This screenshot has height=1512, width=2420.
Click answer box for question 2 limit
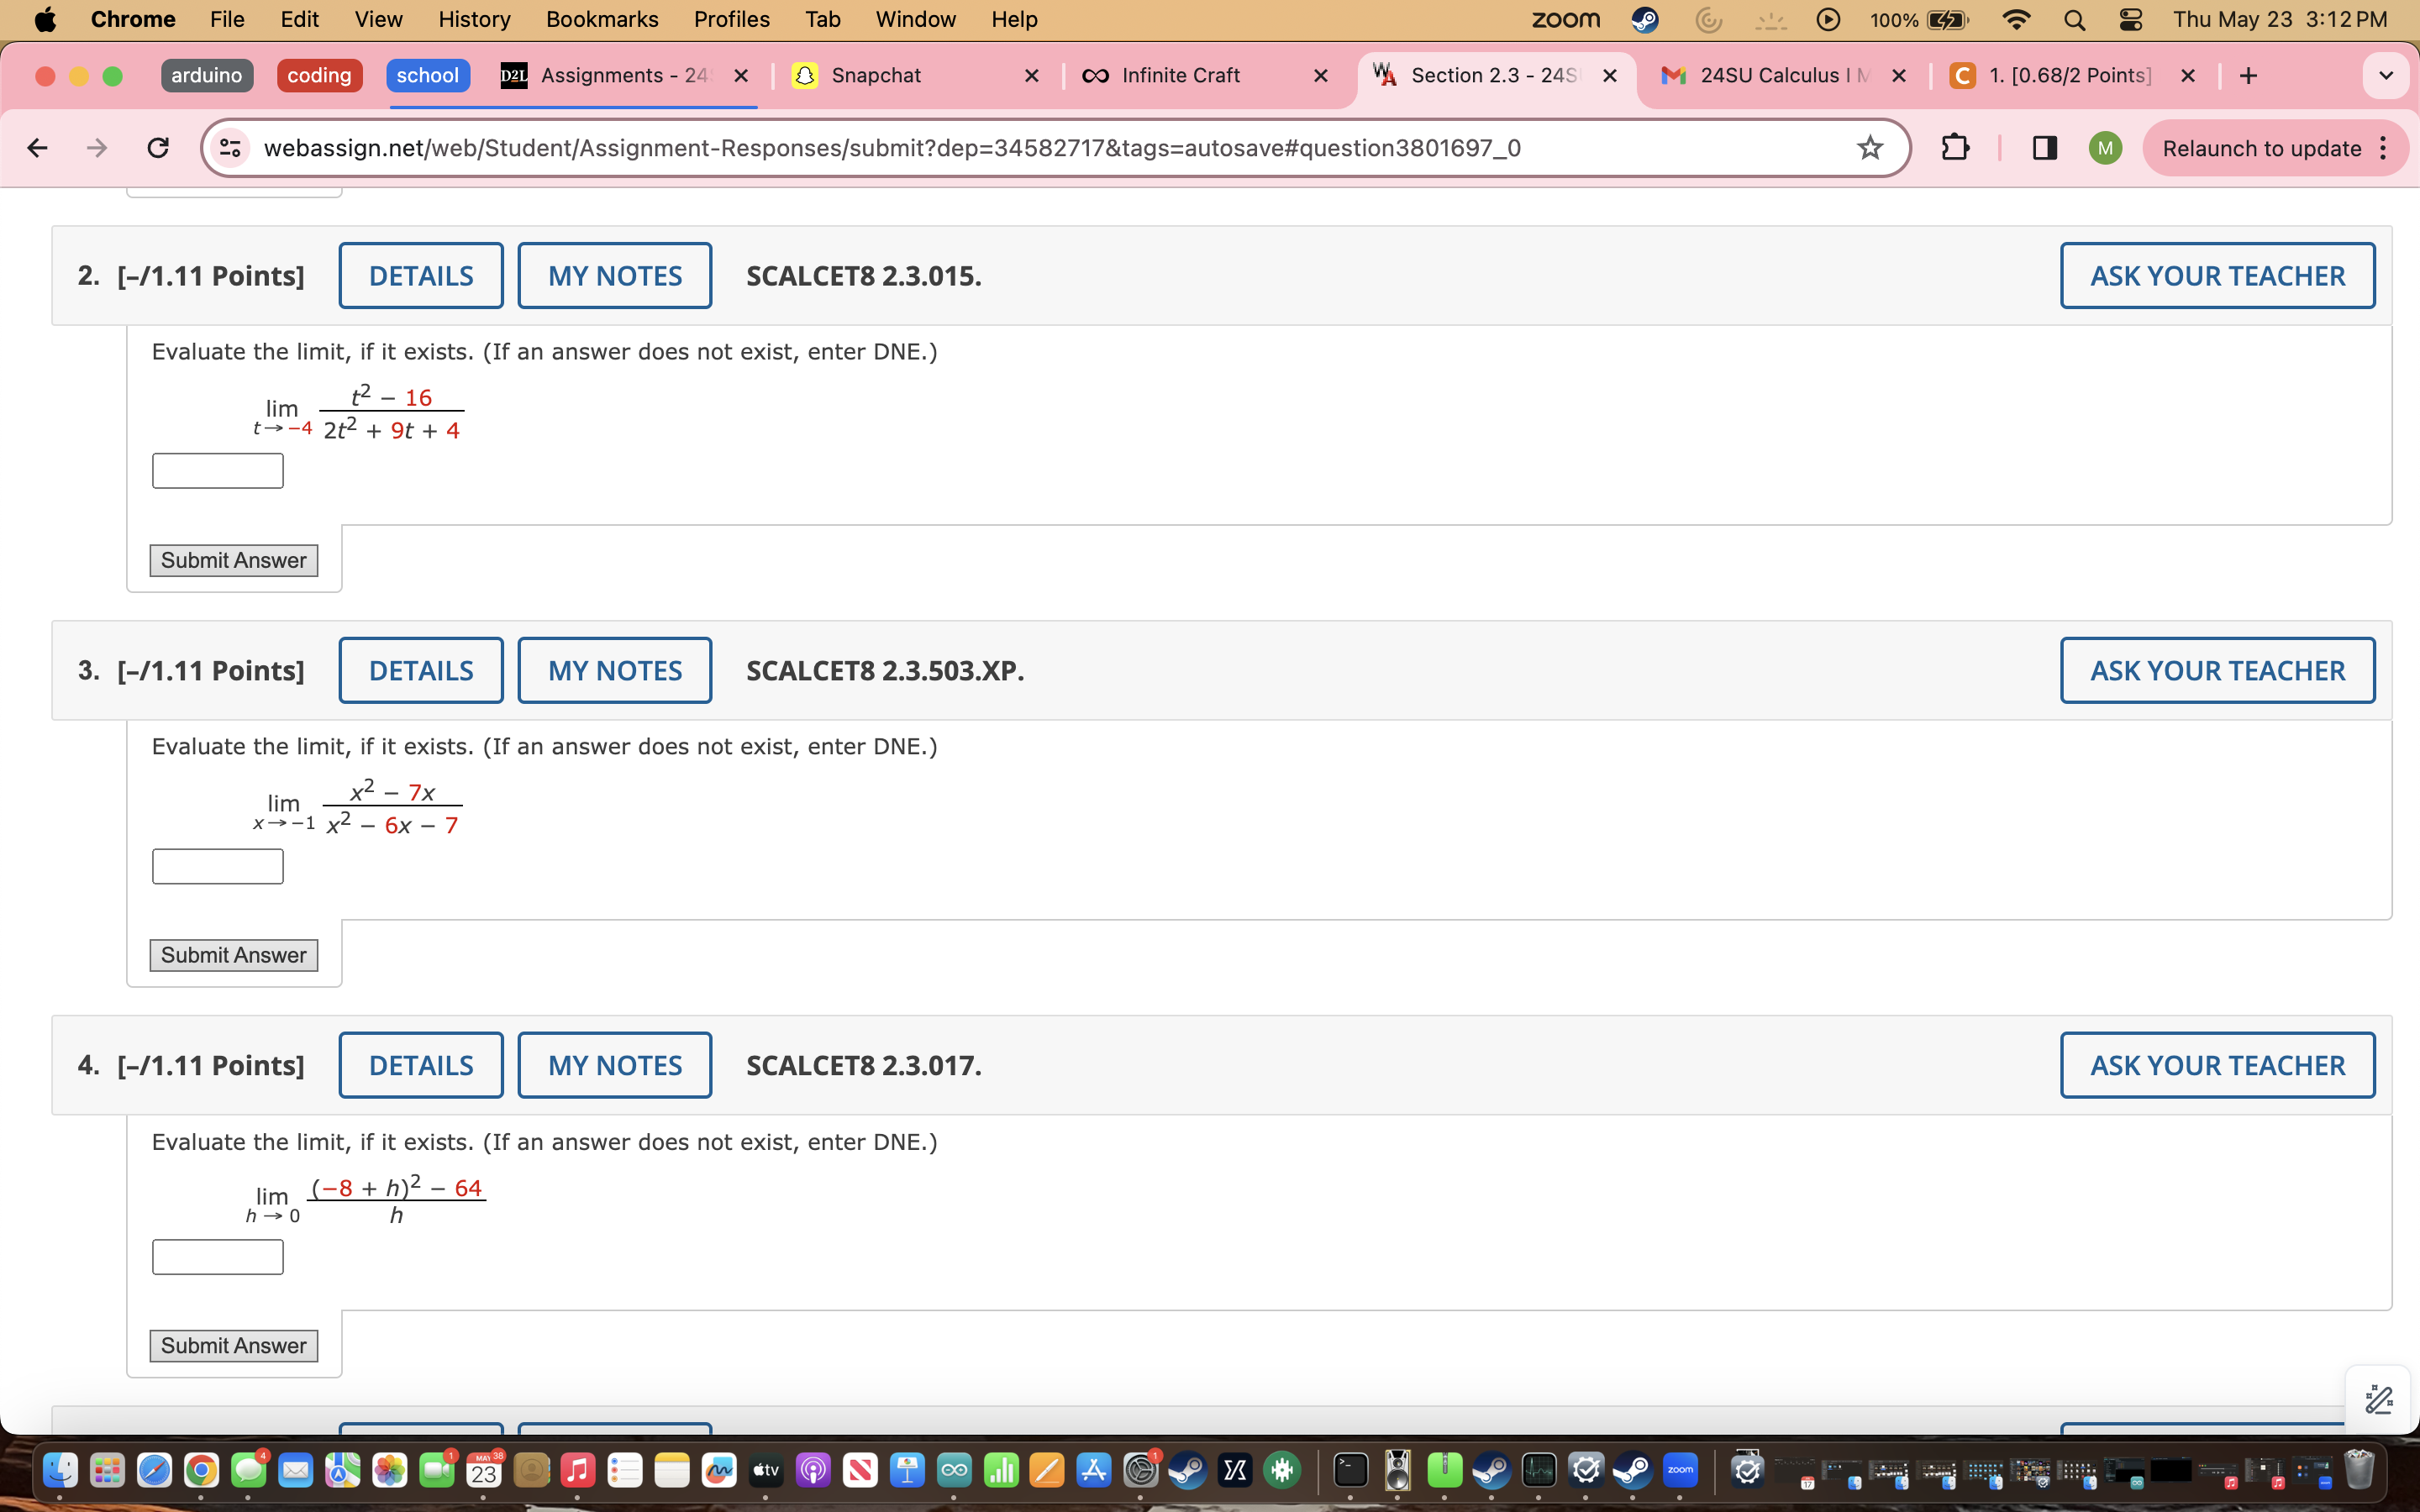(218, 471)
